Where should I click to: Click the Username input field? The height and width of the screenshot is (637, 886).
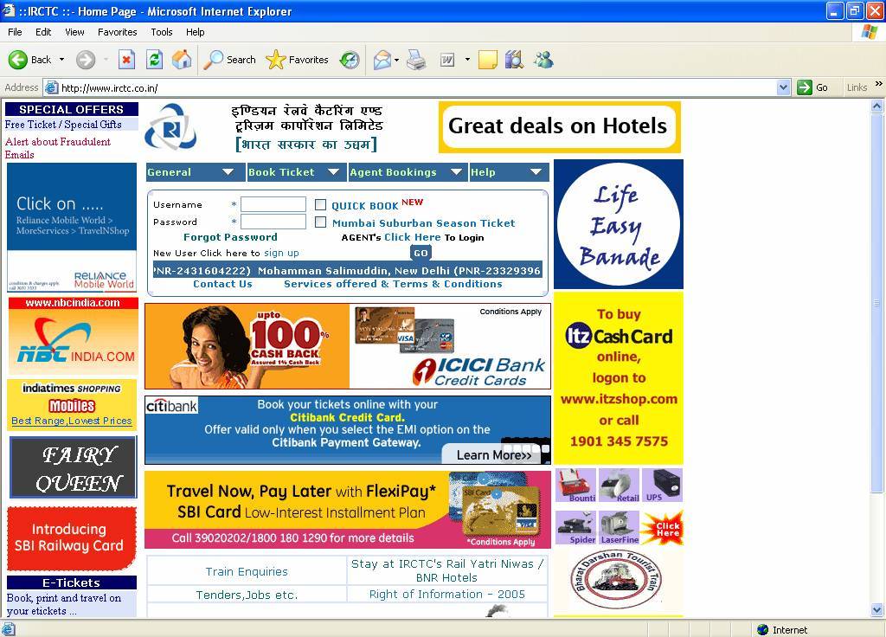pos(273,205)
